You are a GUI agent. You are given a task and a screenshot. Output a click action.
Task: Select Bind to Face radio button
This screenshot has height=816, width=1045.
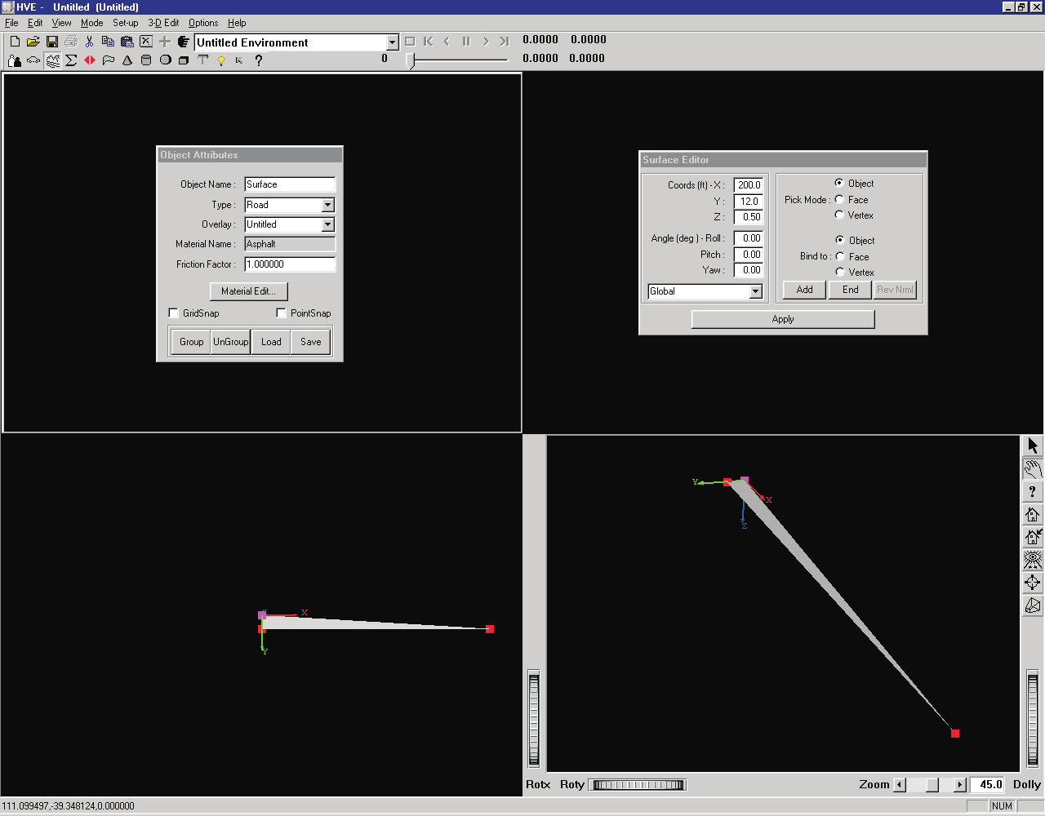pos(840,256)
